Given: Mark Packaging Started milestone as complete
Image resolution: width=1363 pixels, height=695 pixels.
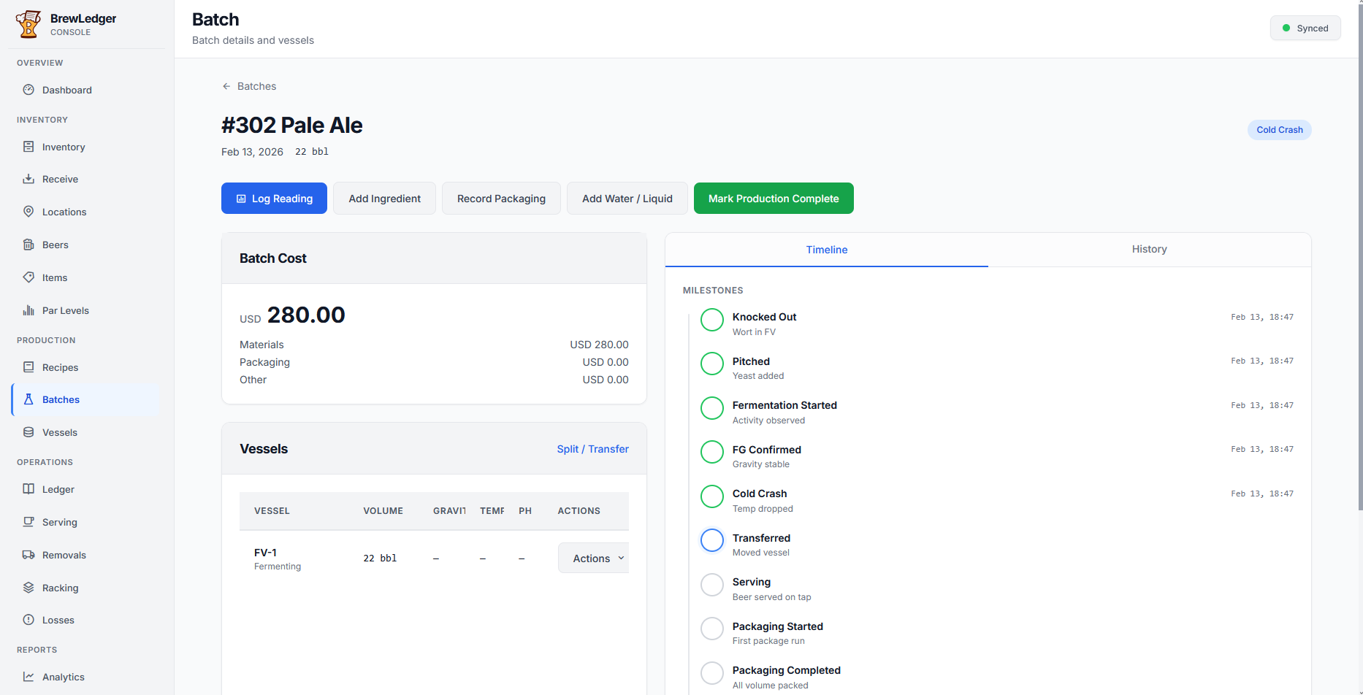Looking at the screenshot, I should point(711,629).
